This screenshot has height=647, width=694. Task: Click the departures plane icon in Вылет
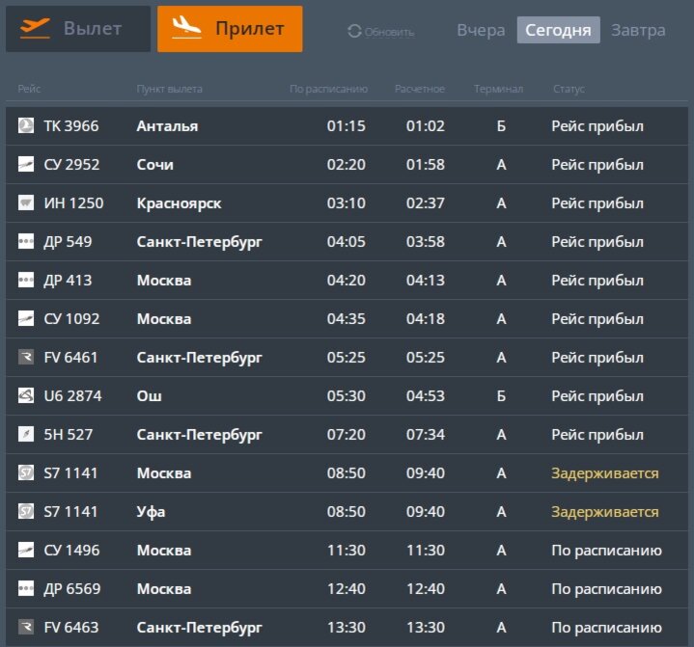pos(35,28)
